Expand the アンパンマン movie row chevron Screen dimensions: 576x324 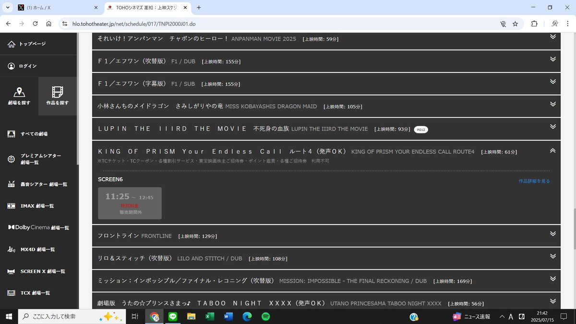tap(552, 37)
